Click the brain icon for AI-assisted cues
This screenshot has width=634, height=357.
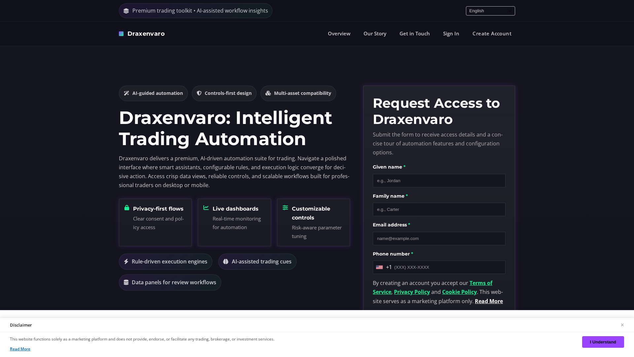coord(226,261)
